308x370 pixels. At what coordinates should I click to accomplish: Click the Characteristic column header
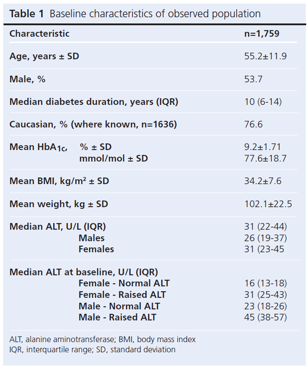coord(39,34)
